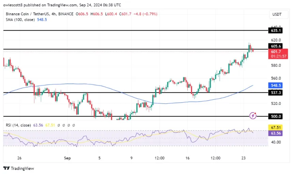Click the 500.0 support level label
293x174 pixels.
(275, 116)
